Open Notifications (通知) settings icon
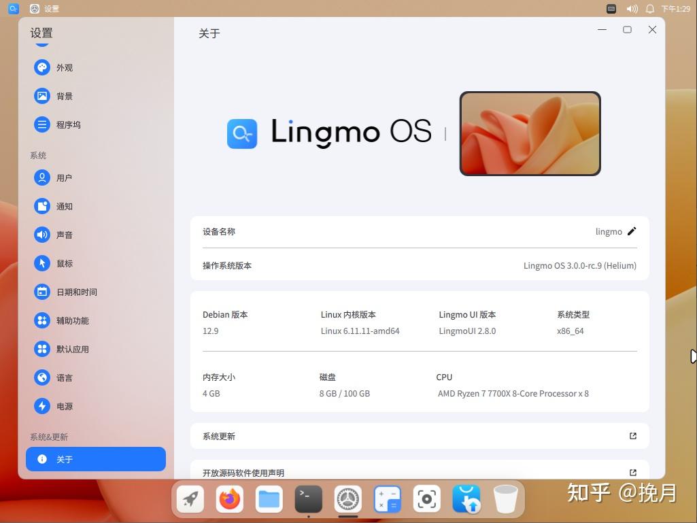697x523 pixels. [43, 206]
